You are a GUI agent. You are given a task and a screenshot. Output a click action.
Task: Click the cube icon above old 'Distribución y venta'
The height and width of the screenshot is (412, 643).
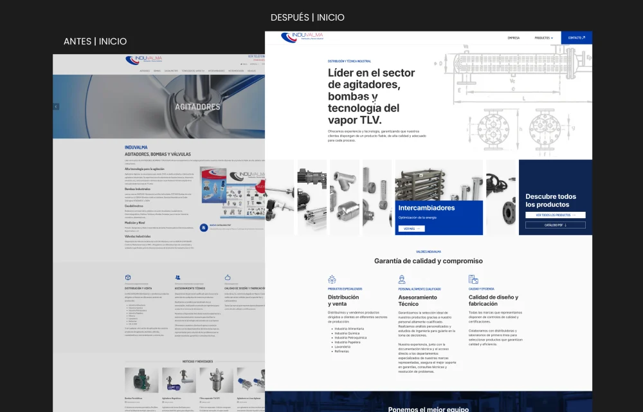click(127, 277)
